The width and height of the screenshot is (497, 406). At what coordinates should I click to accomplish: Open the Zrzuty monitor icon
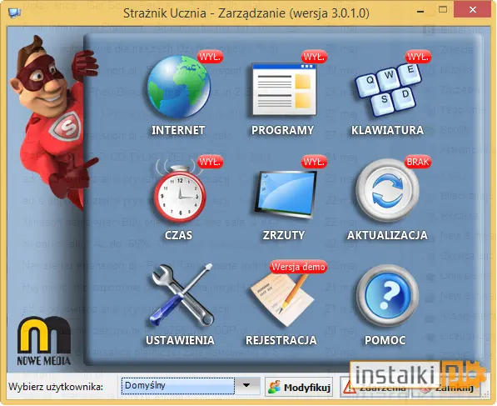tap(286, 194)
